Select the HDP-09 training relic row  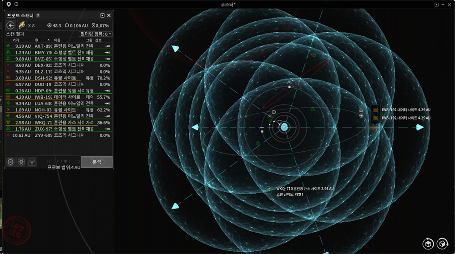tap(59, 91)
